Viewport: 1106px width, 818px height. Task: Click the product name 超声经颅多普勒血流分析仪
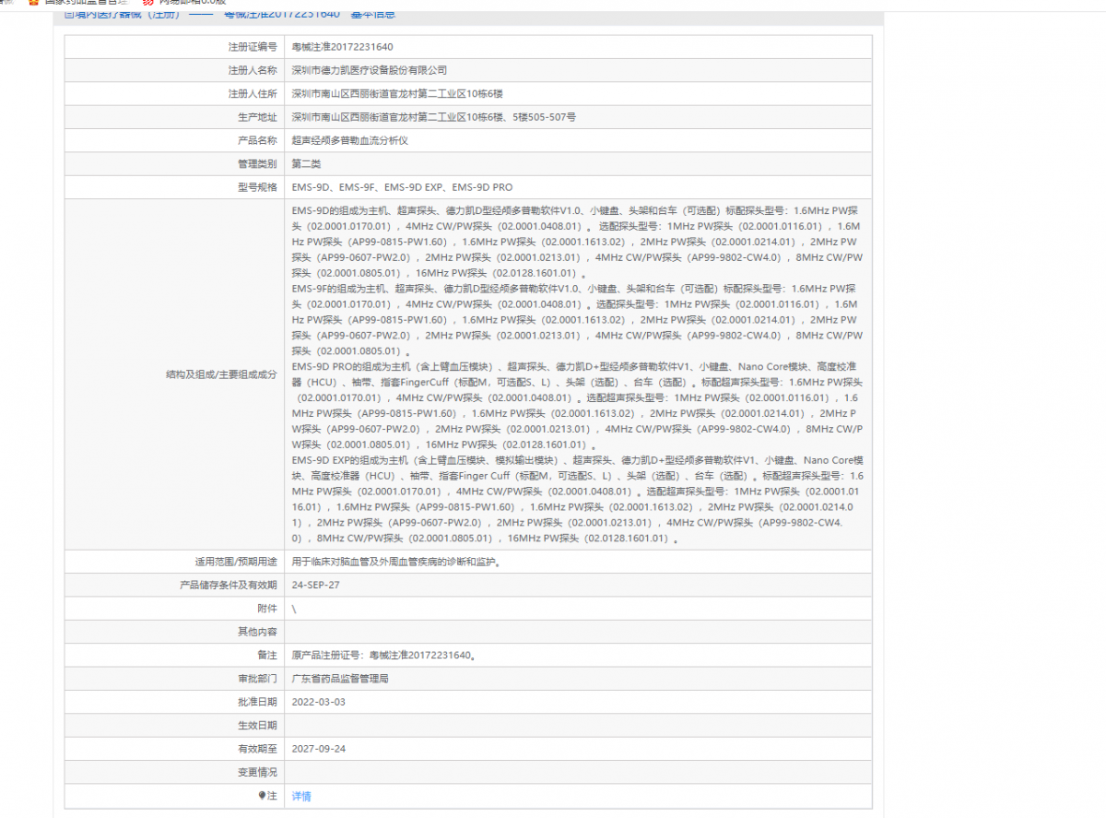pos(349,140)
